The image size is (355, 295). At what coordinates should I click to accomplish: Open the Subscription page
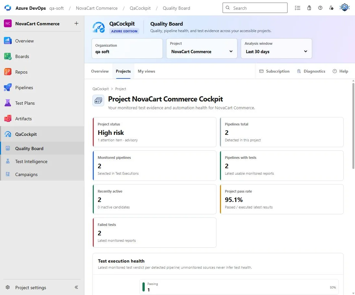click(x=274, y=71)
